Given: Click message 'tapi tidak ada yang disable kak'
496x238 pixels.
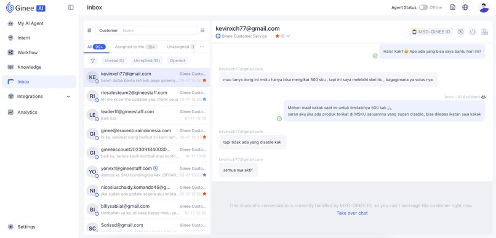Looking at the screenshot, I should (x=252, y=142).
